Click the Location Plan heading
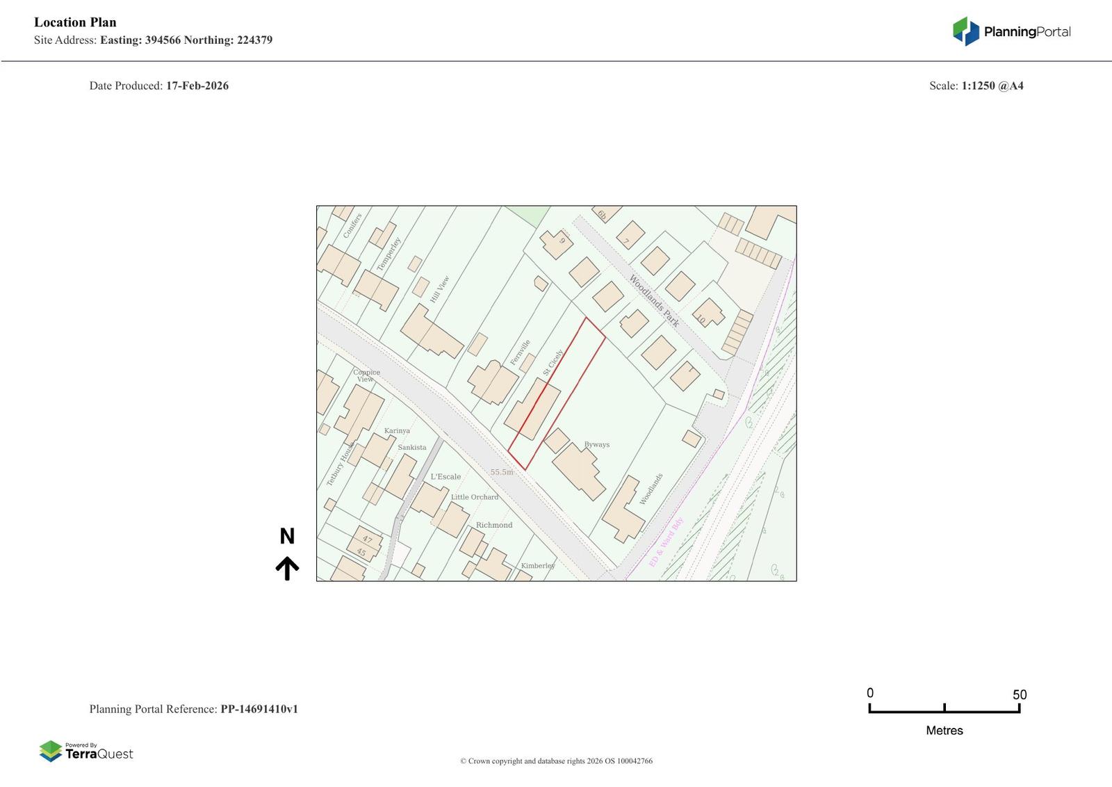 click(75, 22)
